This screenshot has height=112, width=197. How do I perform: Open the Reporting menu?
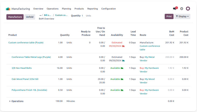click(x=93, y=9)
